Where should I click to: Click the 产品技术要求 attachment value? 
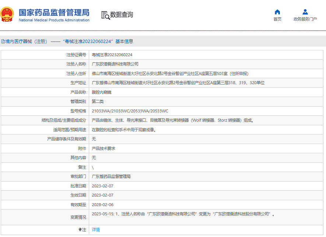point(104,148)
